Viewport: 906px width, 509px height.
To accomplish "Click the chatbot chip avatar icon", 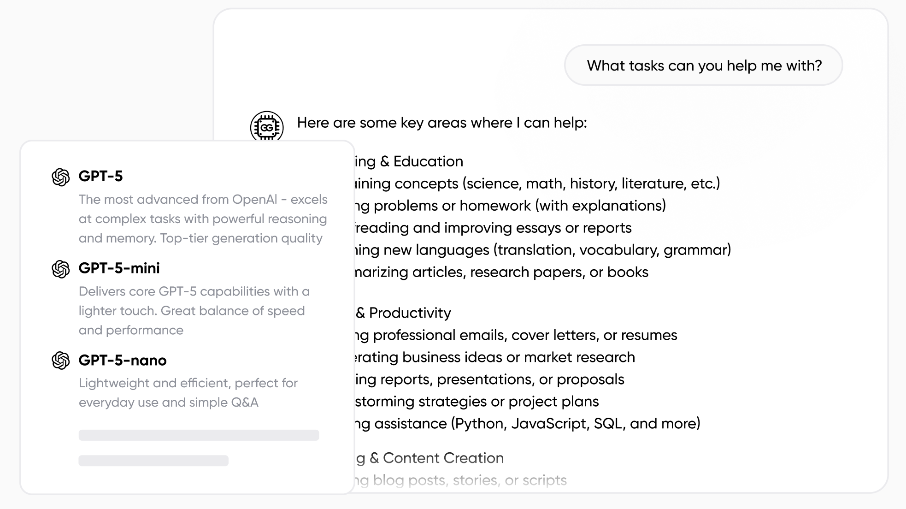I will tap(266, 126).
